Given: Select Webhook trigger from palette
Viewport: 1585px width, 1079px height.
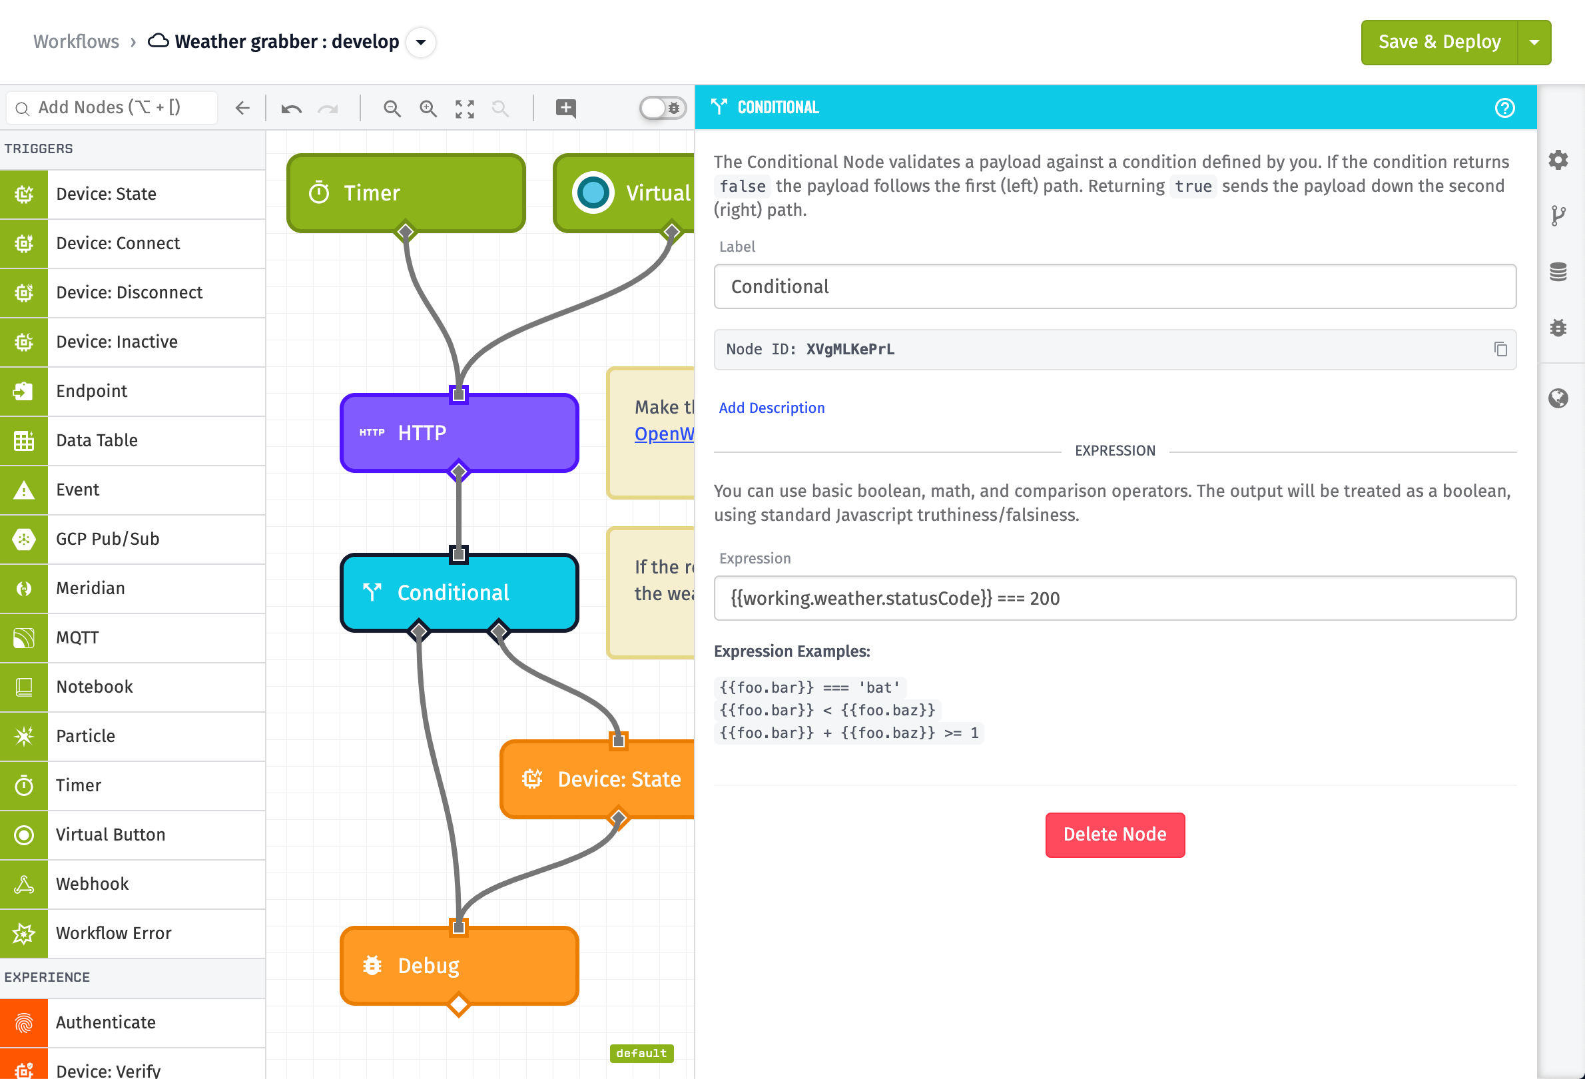Looking at the screenshot, I should point(133,884).
